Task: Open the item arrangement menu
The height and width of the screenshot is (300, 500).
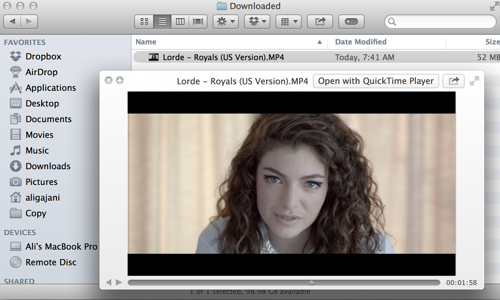Action: (289, 22)
